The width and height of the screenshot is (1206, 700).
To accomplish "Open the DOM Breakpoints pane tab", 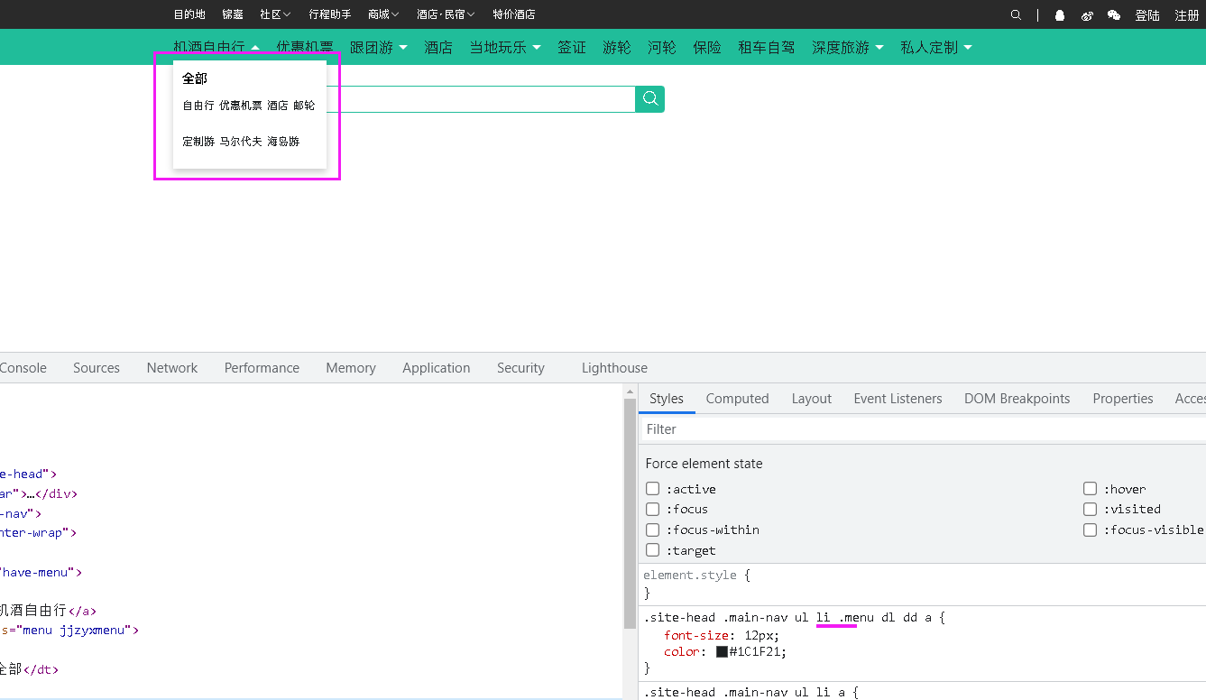I will [1017, 399].
